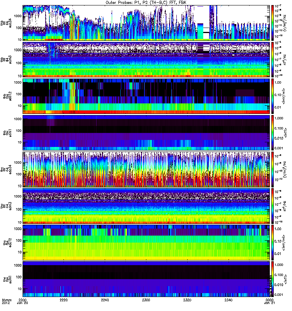
Task: Click the 2200 Jan 20 start time label
Action: [x=23, y=302]
